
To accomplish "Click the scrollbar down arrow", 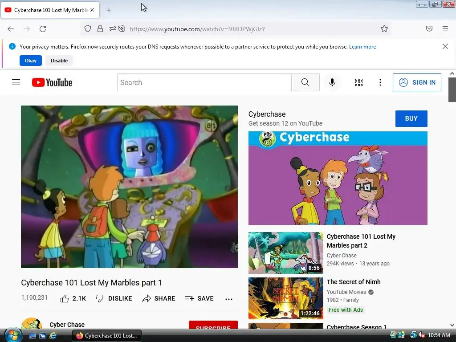I will tap(452, 325).
